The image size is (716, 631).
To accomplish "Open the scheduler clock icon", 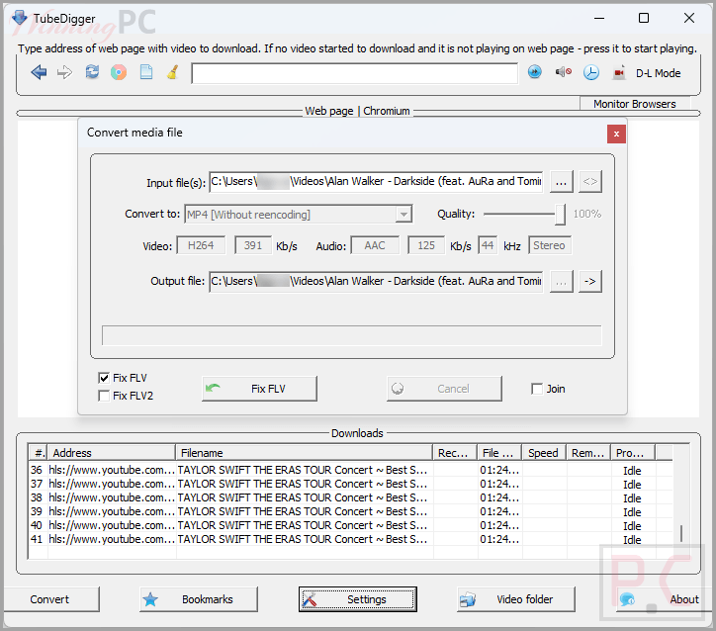I will click(591, 72).
